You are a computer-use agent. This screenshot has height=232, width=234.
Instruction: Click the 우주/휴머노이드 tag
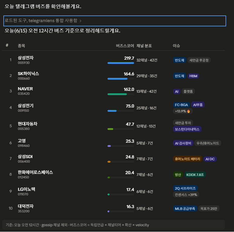[208, 143]
